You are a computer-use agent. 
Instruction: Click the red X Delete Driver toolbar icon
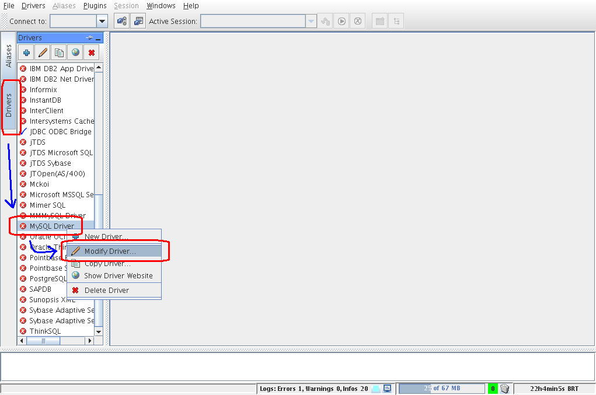coord(92,53)
